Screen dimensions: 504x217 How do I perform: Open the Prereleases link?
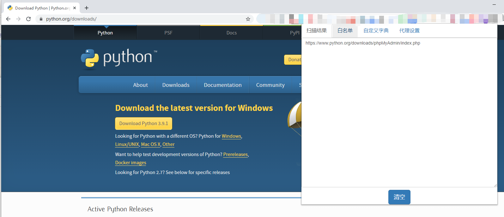coord(235,154)
